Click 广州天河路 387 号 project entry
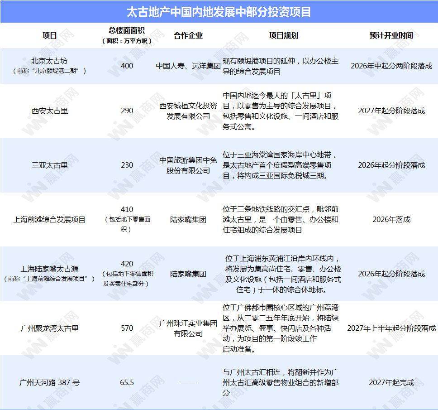Viewport: 438px width, 410px height. [x=50, y=383]
